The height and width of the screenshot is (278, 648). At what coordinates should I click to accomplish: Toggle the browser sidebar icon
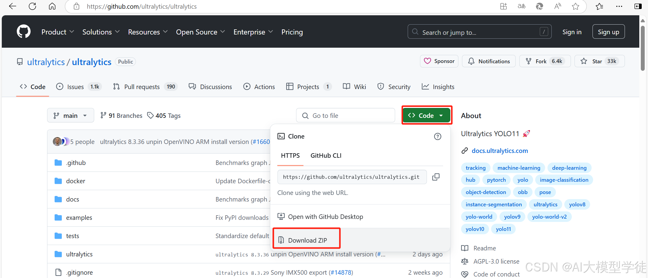(638, 6)
